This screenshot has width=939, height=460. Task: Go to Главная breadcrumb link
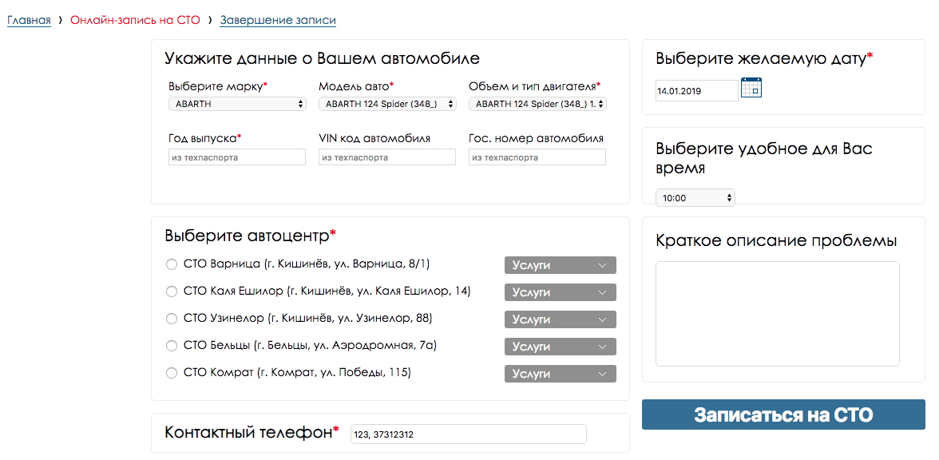click(29, 20)
